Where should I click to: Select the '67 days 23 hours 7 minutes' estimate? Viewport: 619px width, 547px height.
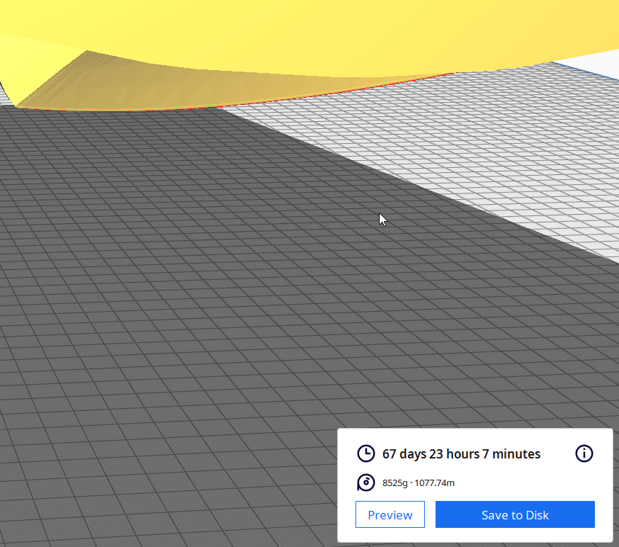click(x=461, y=453)
